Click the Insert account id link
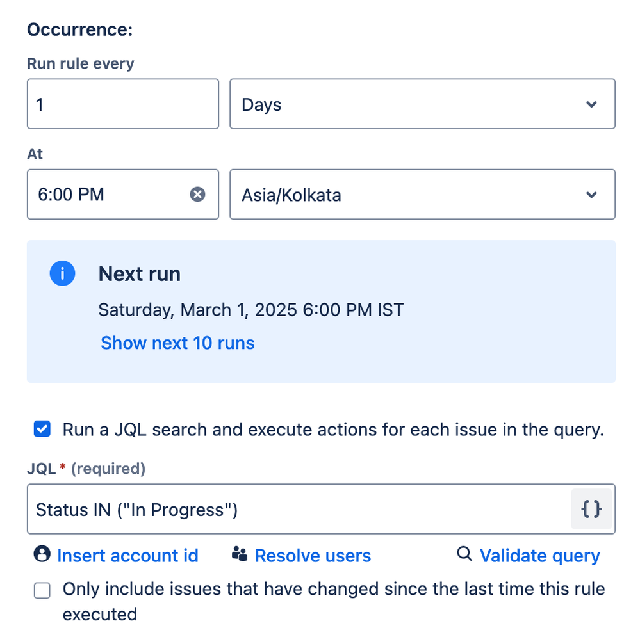The height and width of the screenshot is (637, 640). [127, 556]
